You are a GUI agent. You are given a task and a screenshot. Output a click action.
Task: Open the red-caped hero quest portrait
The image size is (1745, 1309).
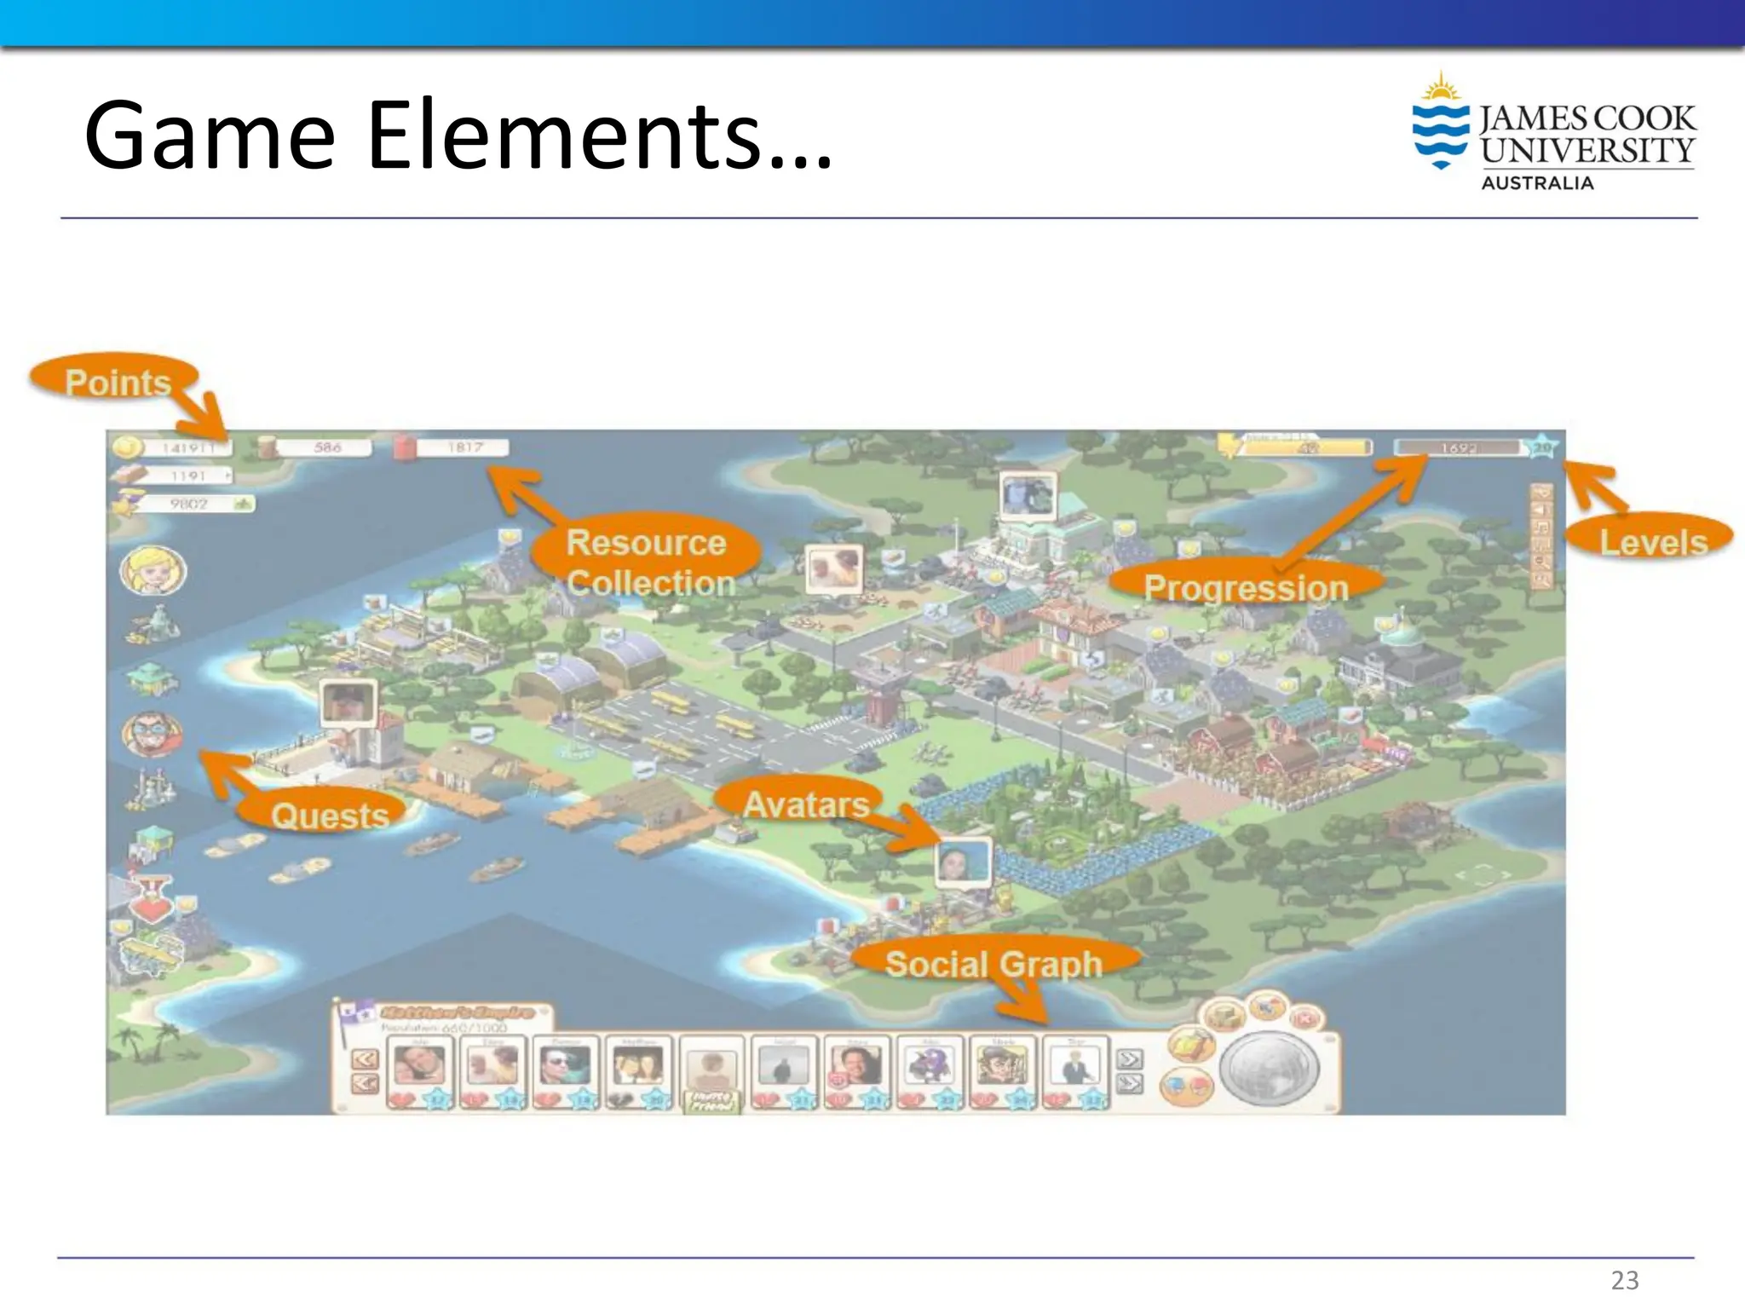click(152, 734)
